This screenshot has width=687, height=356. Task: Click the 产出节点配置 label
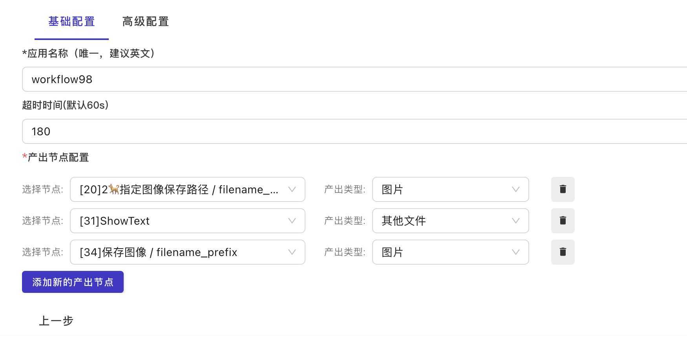tap(56, 158)
